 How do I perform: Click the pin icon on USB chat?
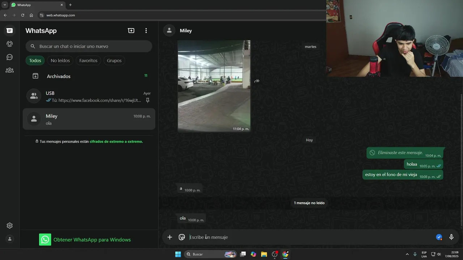click(148, 100)
